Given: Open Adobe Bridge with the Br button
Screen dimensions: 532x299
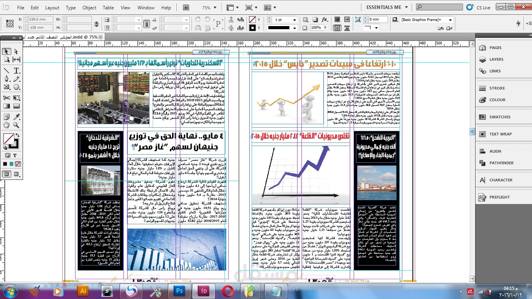Looking at the screenshot, I should click(x=187, y=7).
